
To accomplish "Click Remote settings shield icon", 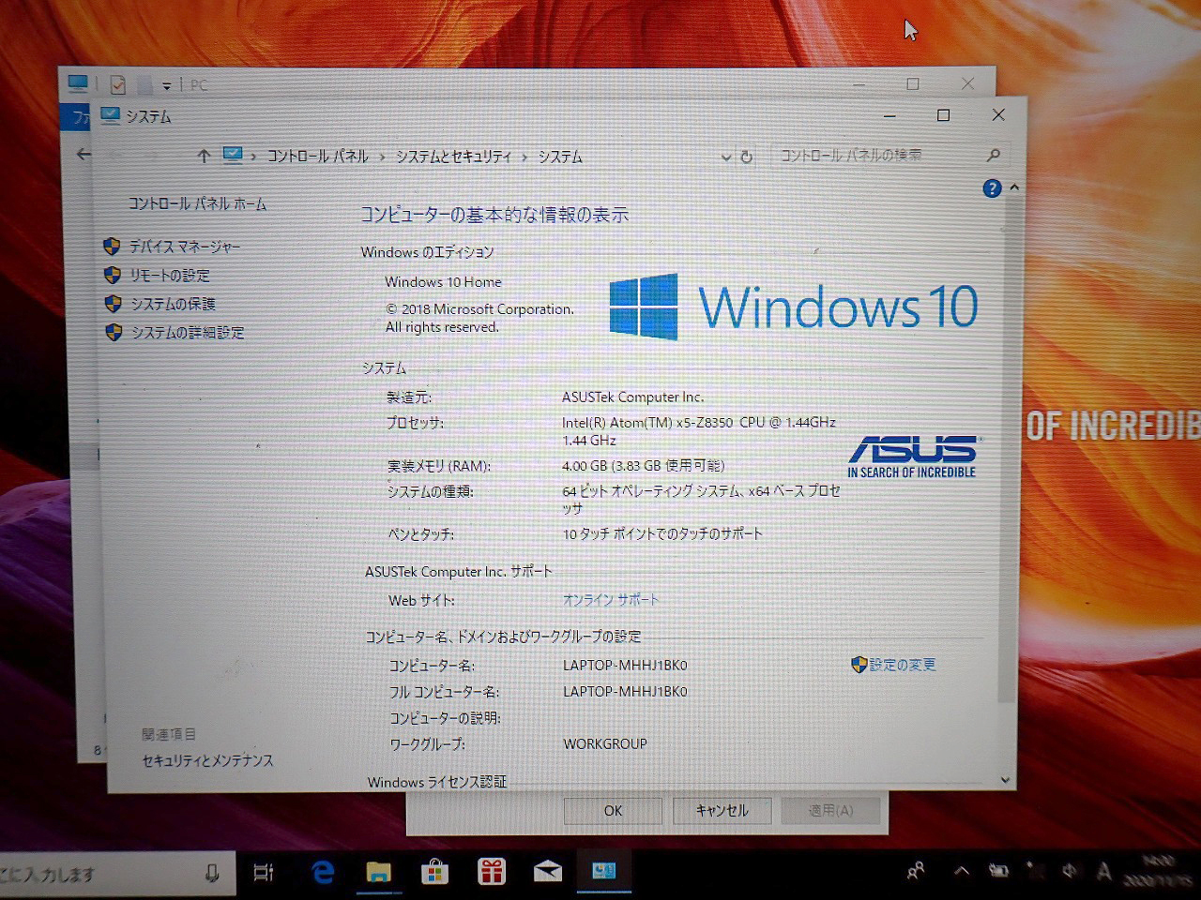I will [x=113, y=276].
